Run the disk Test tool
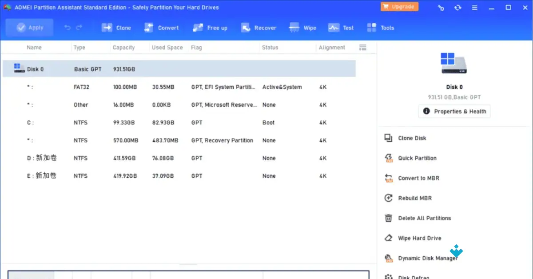The height and width of the screenshot is (279, 533). coord(340,27)
